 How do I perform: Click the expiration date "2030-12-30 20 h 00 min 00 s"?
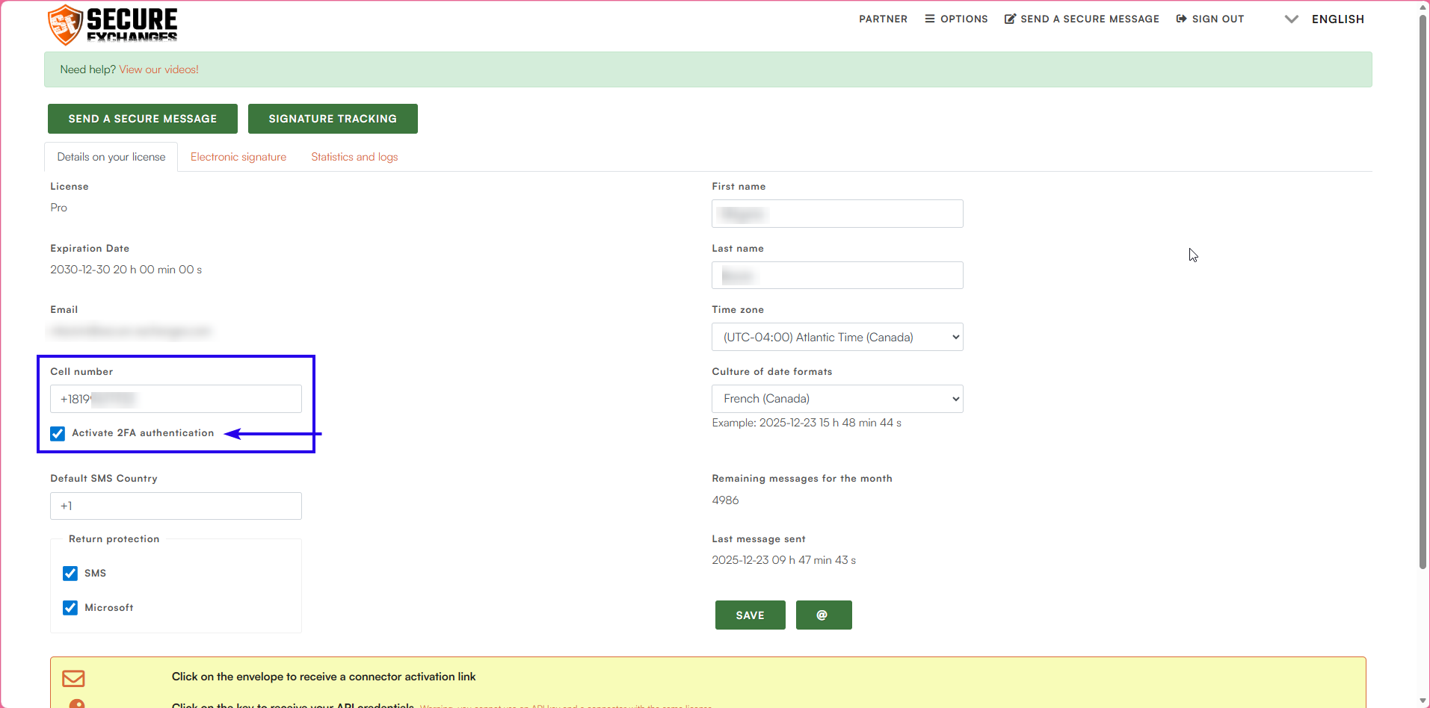126,270
